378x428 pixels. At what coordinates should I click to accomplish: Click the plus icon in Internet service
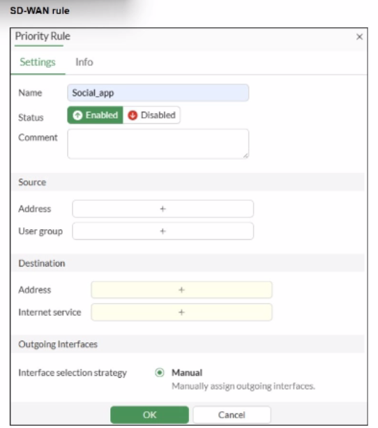point(181,312)
